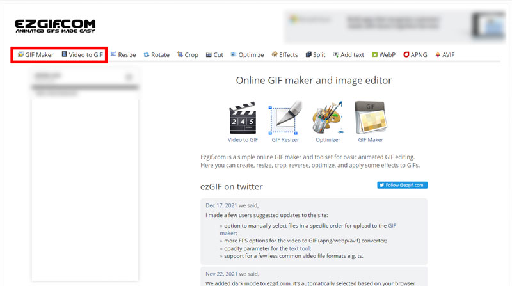Click the GIF Resizer scalpel icon
The image size is (512, 286).
click(x=285, y=118)
